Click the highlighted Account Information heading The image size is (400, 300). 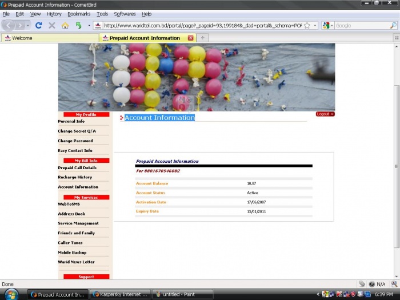point(159,118)
